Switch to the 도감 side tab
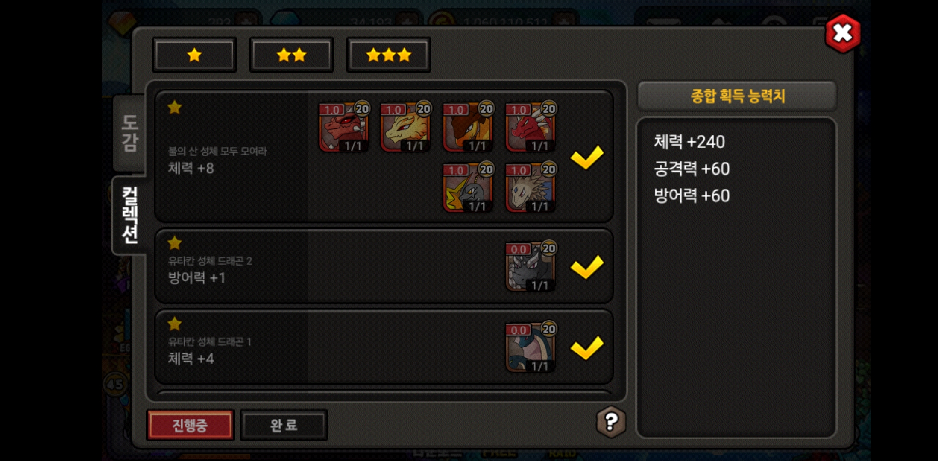The image size is (938, 461). point(129,133)
